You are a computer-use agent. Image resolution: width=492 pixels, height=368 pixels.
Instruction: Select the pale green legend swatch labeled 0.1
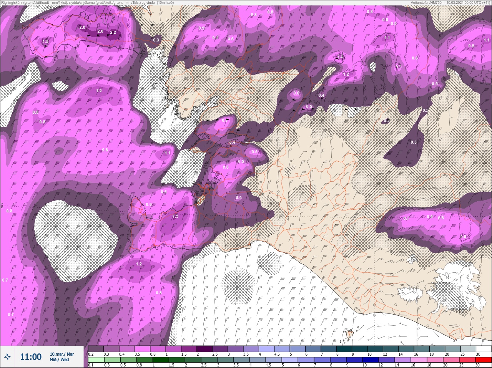96,360
